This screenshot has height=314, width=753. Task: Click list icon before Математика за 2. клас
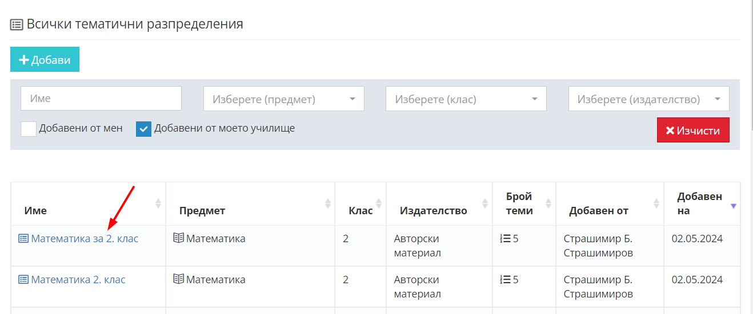pos(23,239)
